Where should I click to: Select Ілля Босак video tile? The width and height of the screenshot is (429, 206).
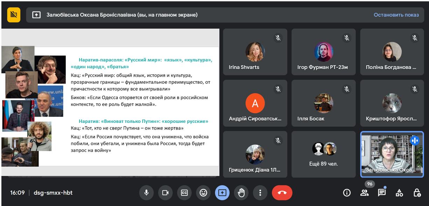[323, 103]
